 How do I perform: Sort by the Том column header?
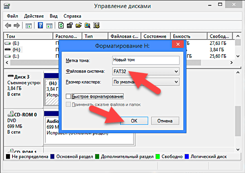(28, 36)
